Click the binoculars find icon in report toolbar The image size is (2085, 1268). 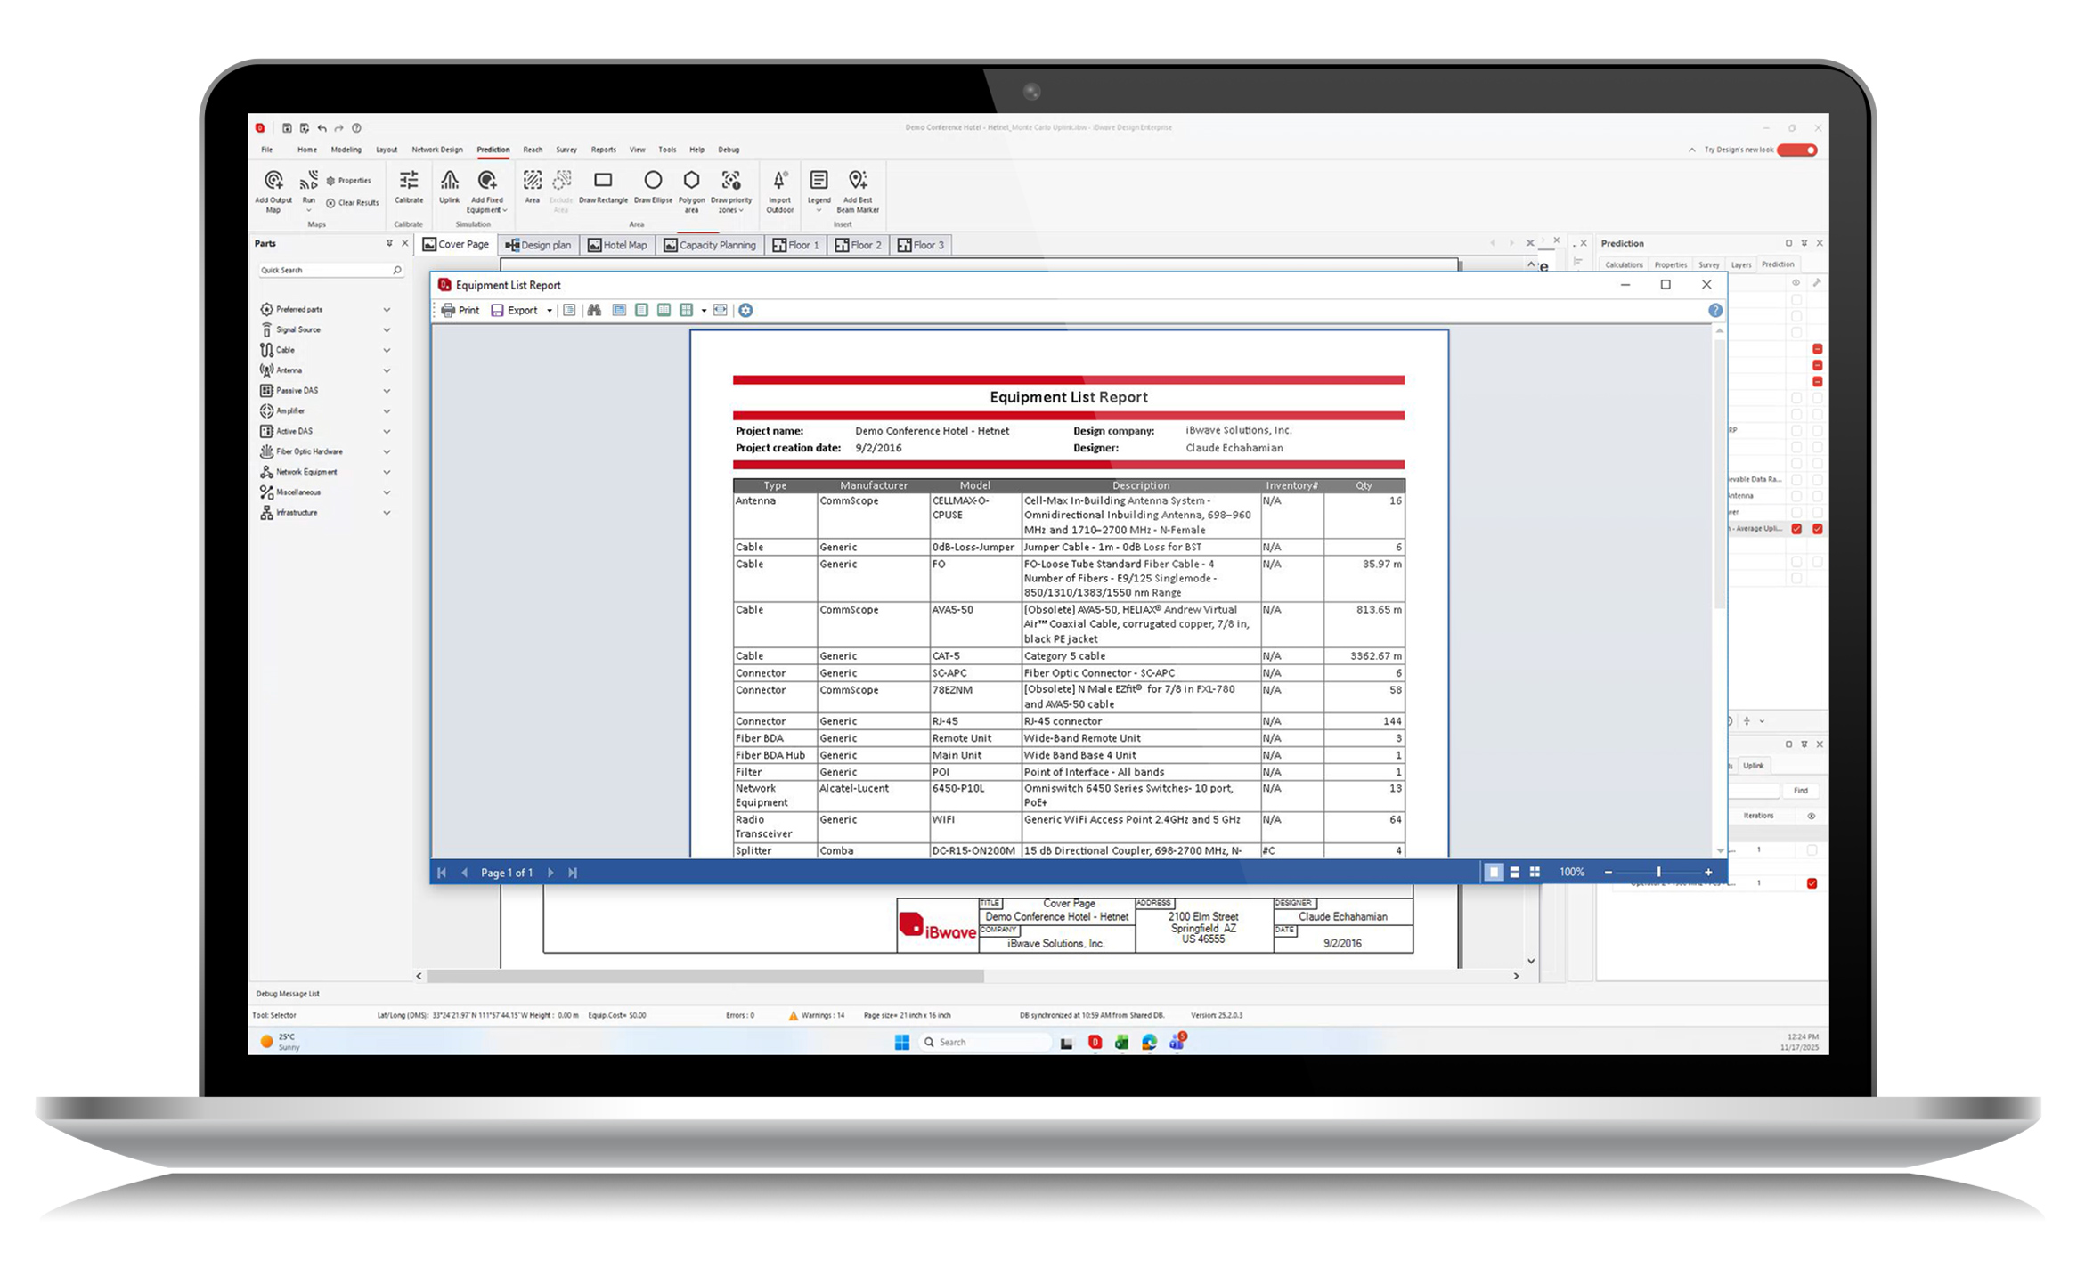594,310
